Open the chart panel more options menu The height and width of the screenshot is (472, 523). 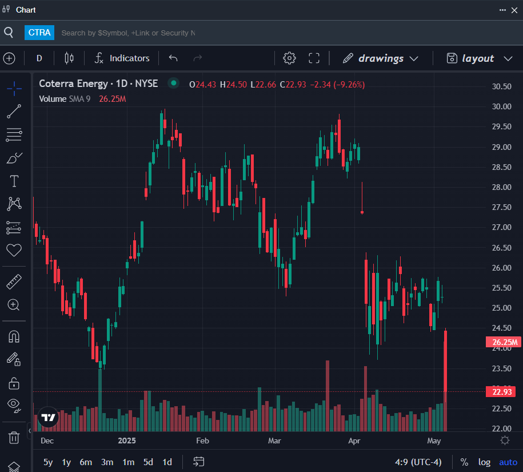[502, 10]
